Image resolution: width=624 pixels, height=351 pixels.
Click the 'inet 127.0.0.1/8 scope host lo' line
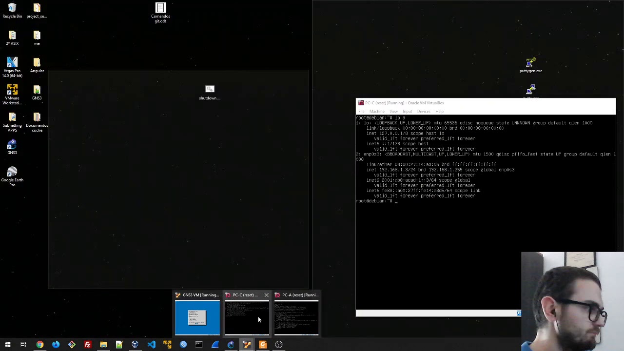(405, 134)
